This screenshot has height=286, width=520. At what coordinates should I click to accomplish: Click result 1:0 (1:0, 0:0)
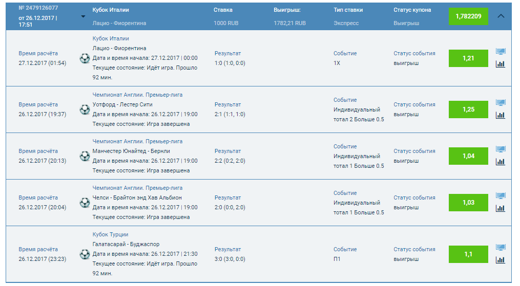pyautogui.click(x=230, y=63)
